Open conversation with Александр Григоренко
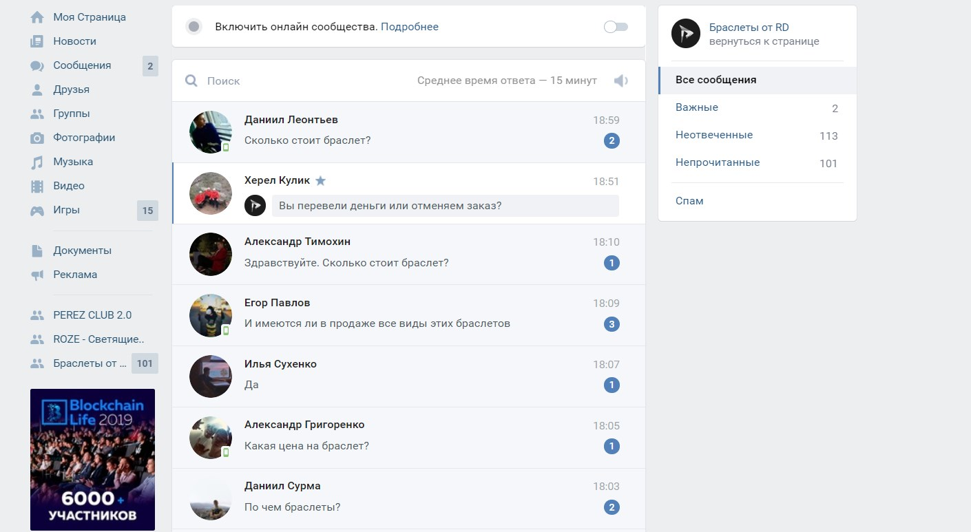 tap(408, 437)
